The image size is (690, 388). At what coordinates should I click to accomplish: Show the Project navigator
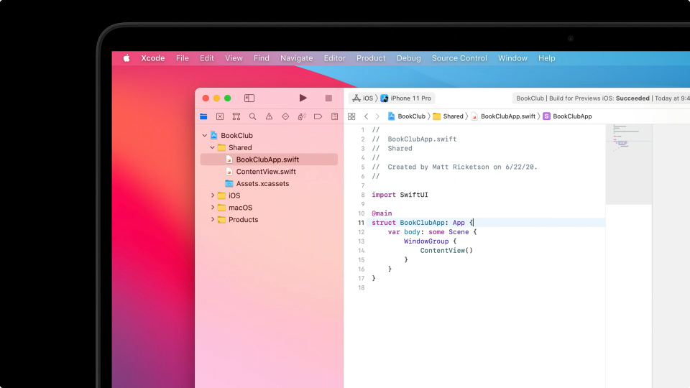click(203, 116)
